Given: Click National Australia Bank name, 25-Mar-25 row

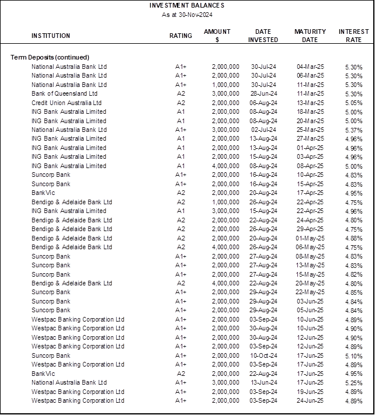Looking at the screenshot, I should [x=69, y=130].
